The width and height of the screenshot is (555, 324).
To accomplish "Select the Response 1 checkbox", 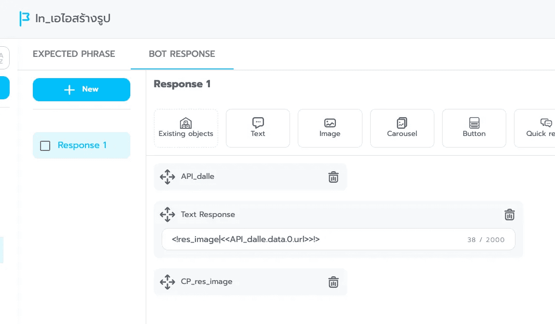I will tap(45, 146).
